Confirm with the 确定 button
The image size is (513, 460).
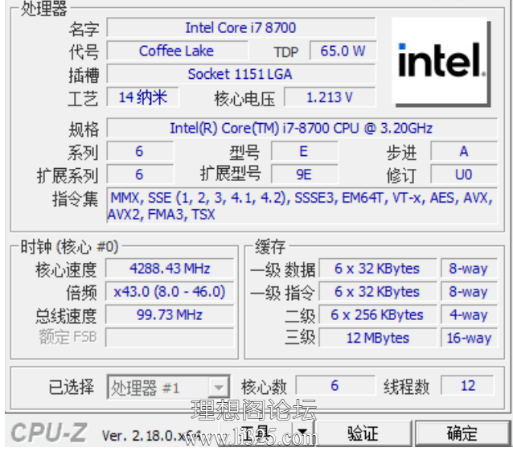(x=462, y=433)
